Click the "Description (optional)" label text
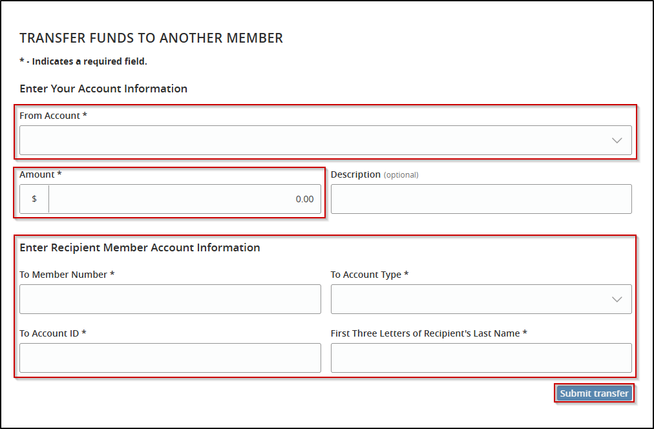 374,174
